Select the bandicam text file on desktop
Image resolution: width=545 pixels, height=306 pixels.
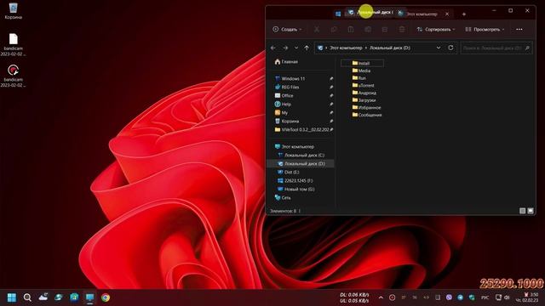[x=14, y=44]
